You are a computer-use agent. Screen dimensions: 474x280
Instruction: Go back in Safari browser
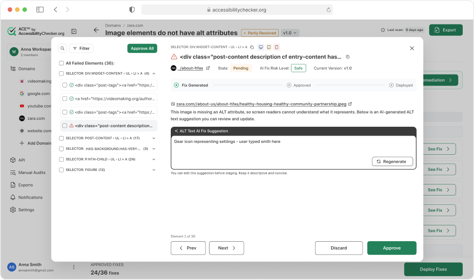point(55,10)
